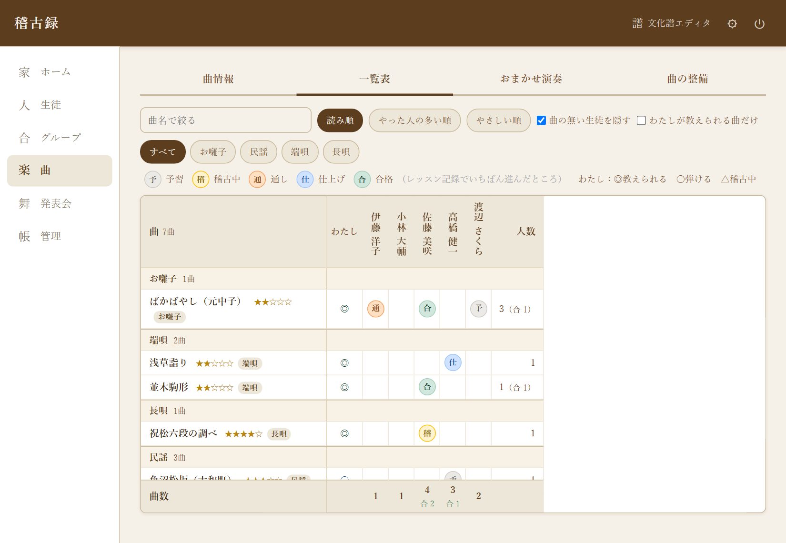
Task: Select 楽曲 in sidebar
Action: pos(60,171)
